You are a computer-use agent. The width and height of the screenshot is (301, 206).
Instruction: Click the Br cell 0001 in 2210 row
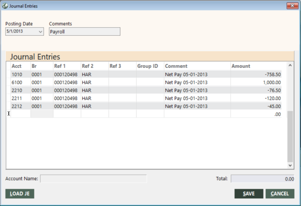click(42, 91)
